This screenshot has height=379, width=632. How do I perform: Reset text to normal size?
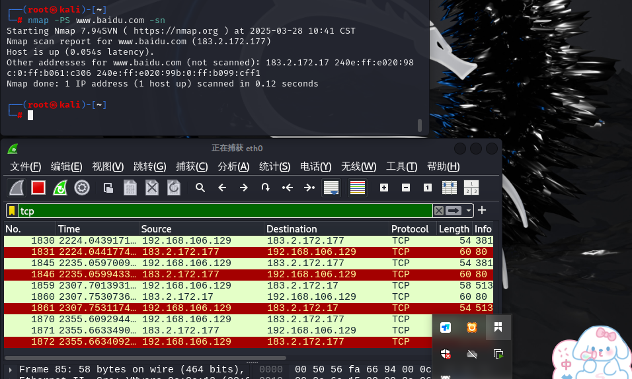pos(428,188)
